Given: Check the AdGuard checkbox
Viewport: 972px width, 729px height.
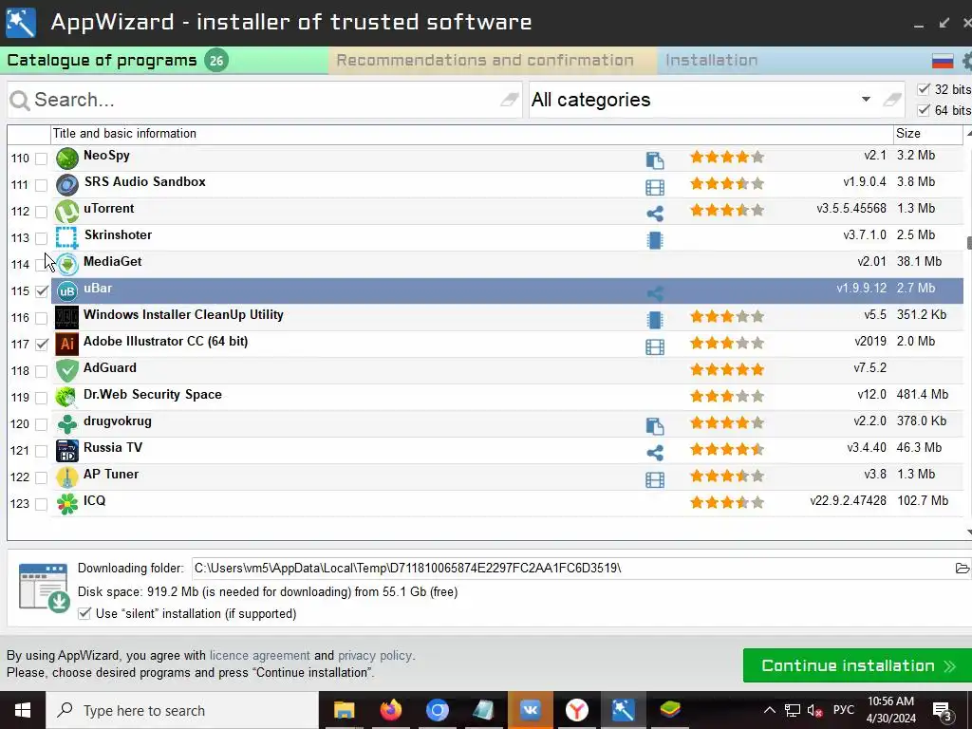Looking at the screenshot, I should point(41,371).
